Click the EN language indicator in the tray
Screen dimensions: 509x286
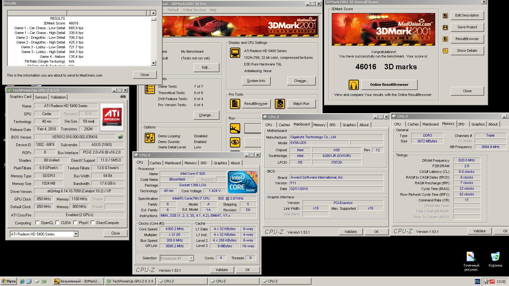coord(477,281)
